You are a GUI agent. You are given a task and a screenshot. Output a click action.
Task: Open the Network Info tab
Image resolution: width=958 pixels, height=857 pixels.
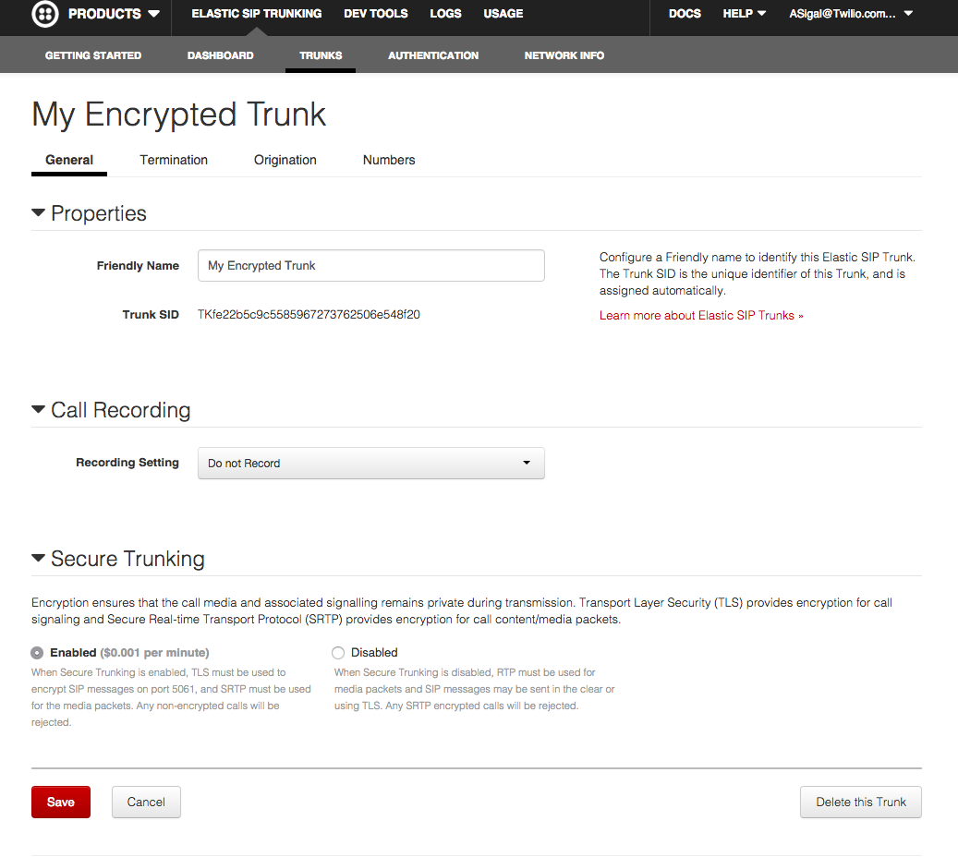coord(564,55)
